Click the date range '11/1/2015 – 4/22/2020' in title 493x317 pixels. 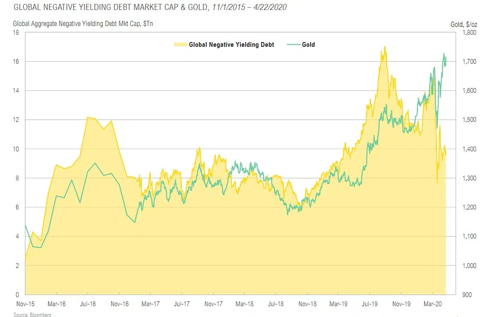point(249,7)
